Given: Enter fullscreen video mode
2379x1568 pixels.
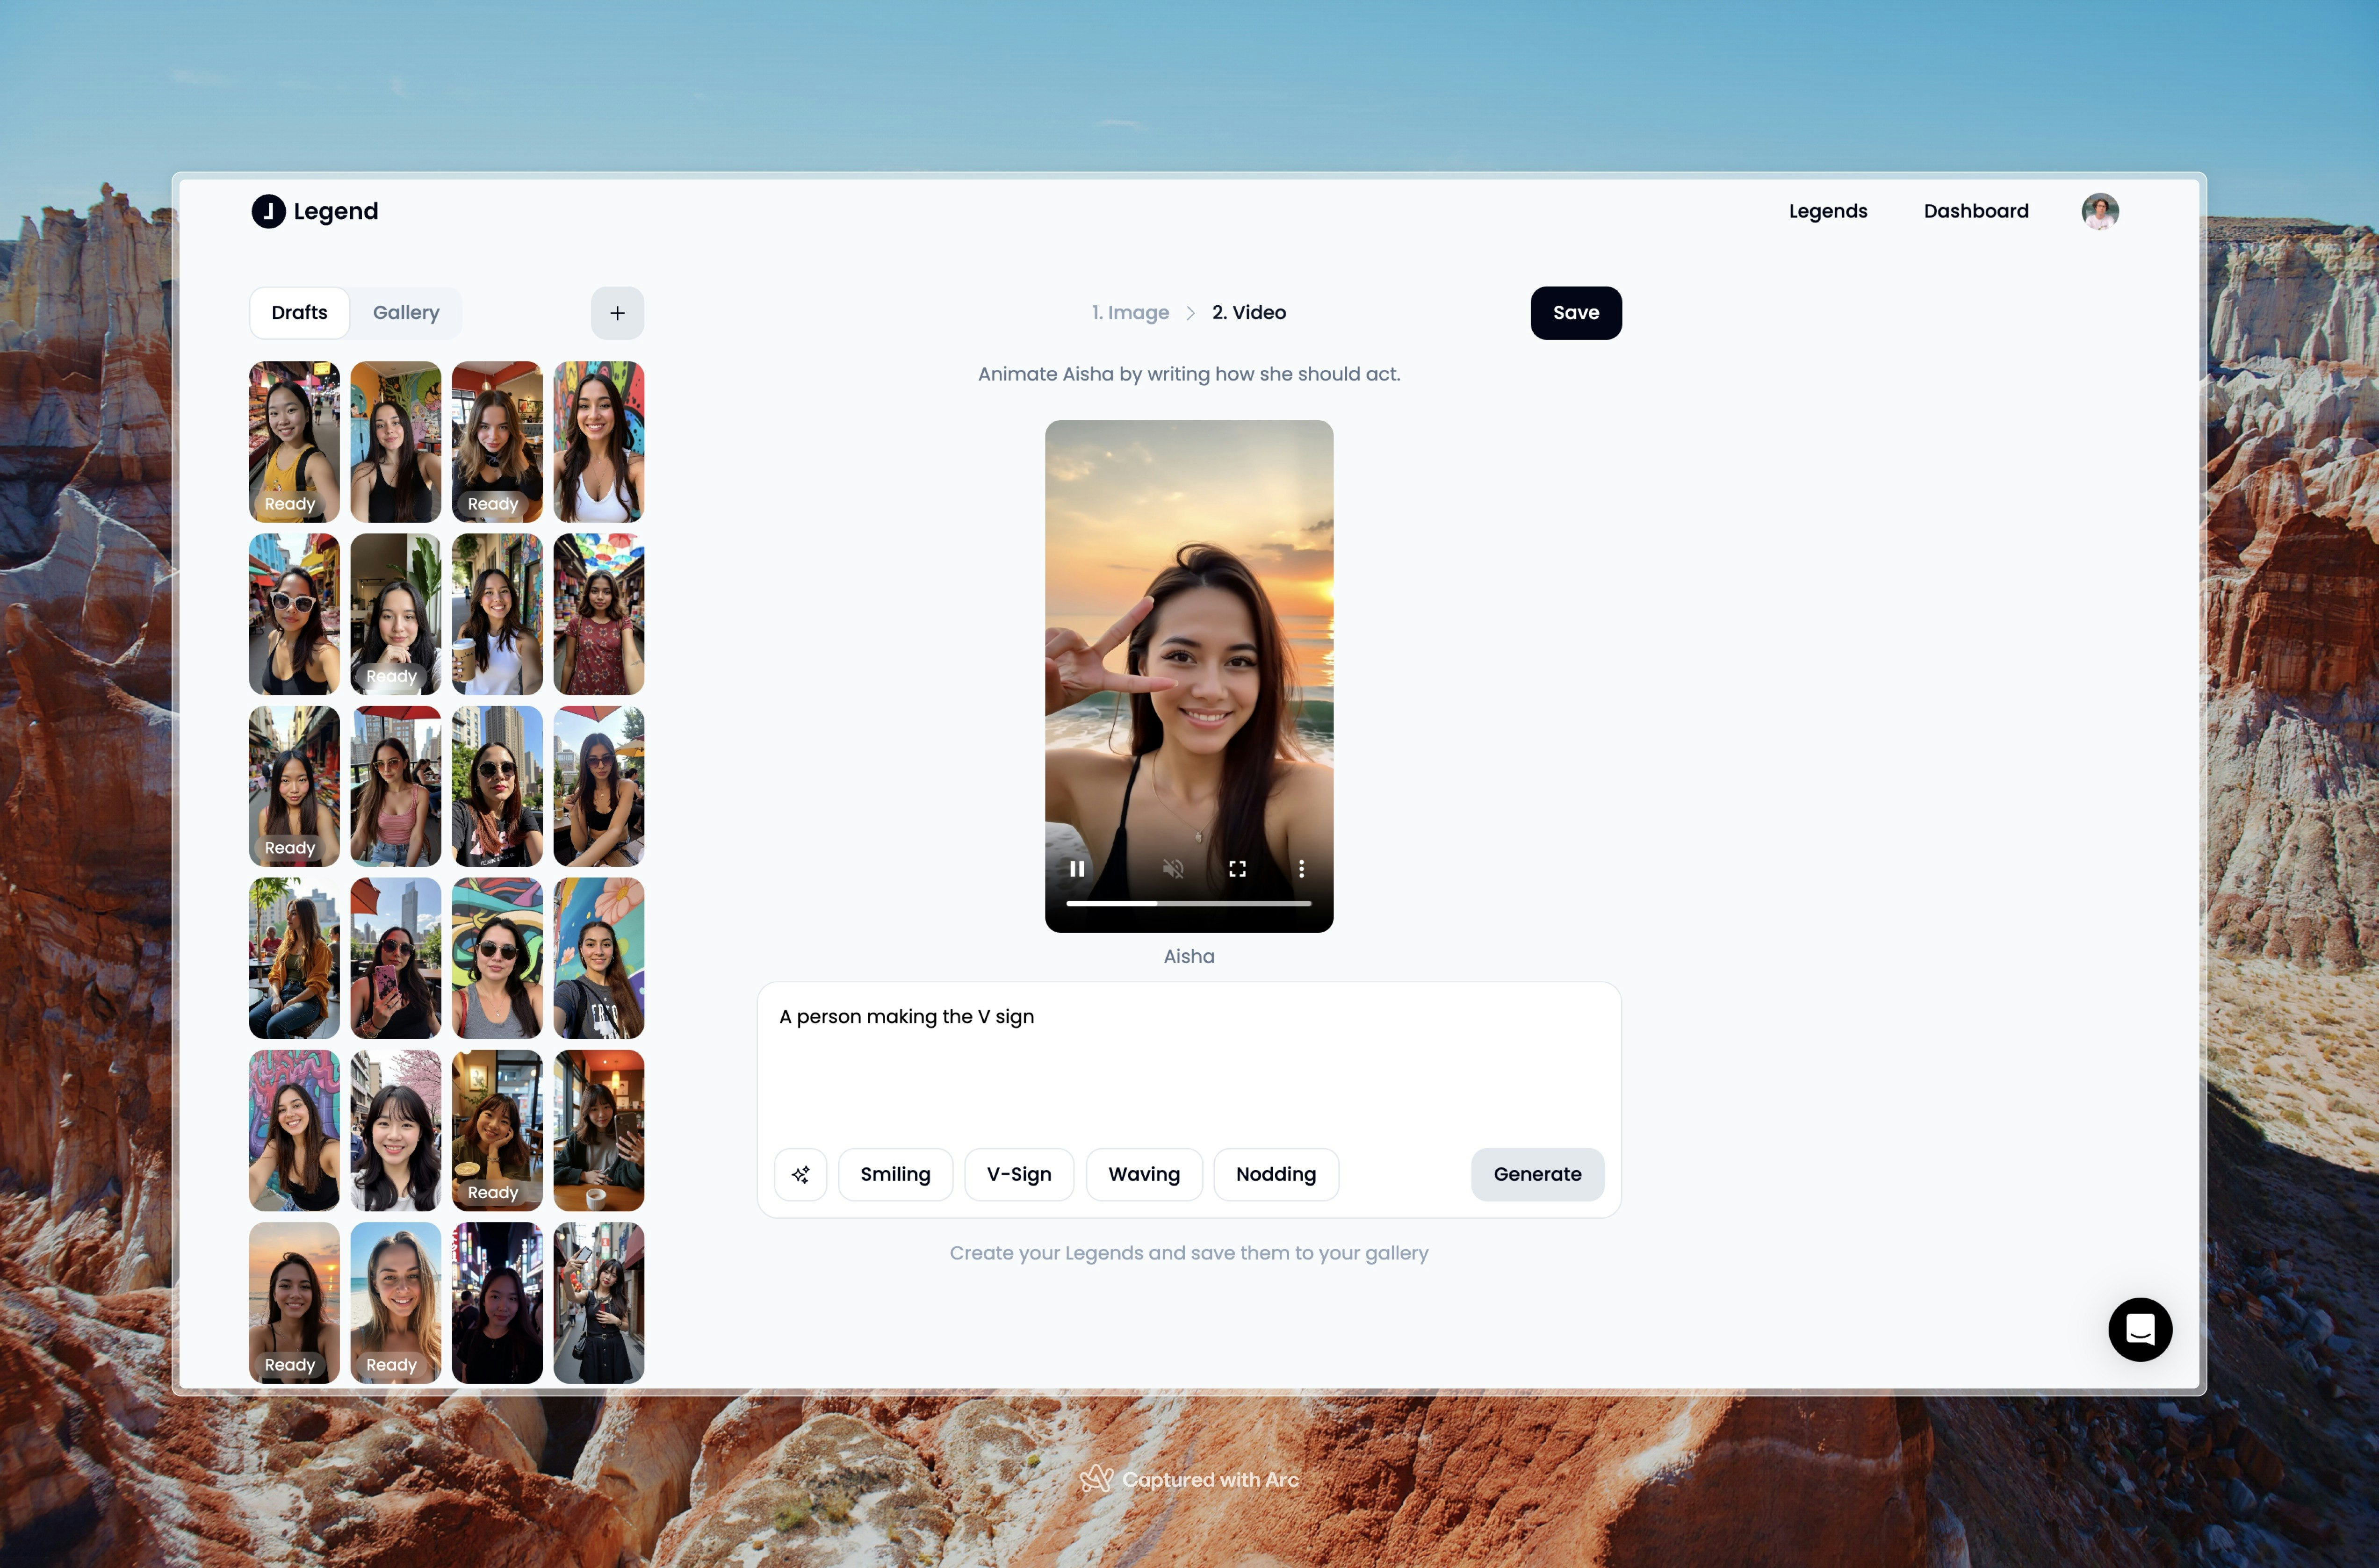Looking at the screenshot, I should coord(1237,868).
